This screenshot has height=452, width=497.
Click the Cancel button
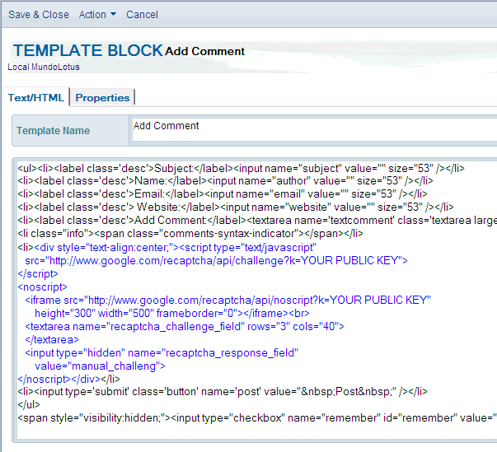(x=142, y=15)
